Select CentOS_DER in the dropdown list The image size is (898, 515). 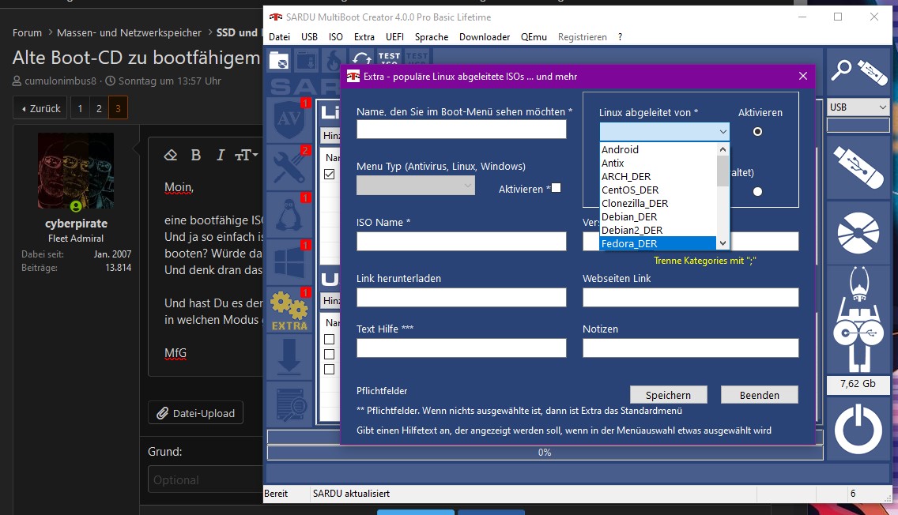658,190
